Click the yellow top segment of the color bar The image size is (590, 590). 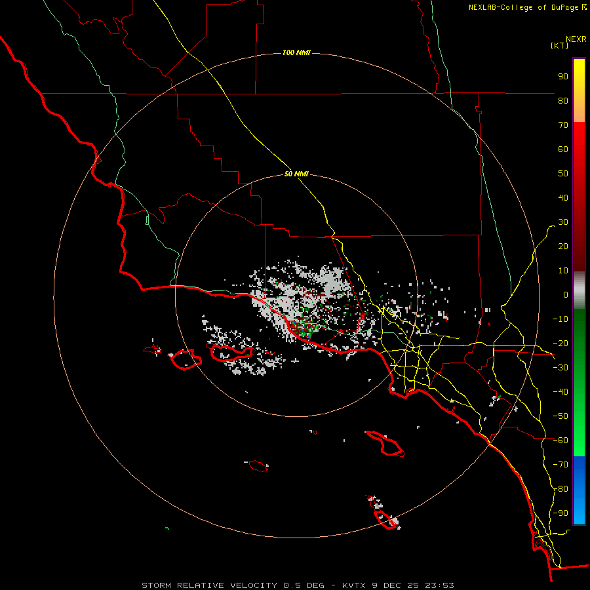(579, 90)
